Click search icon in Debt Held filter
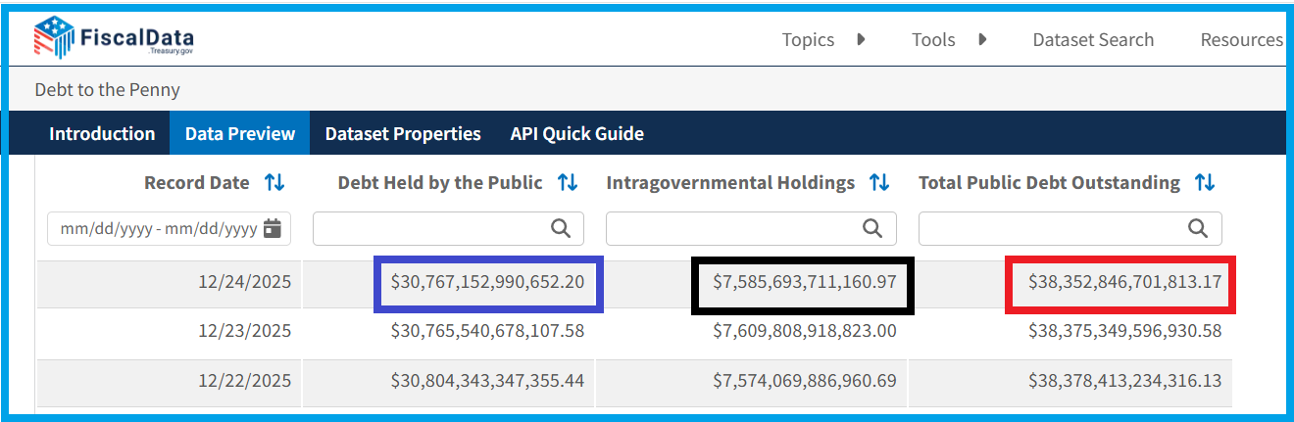The image size is (1294, 422). [x=561, y=228]
